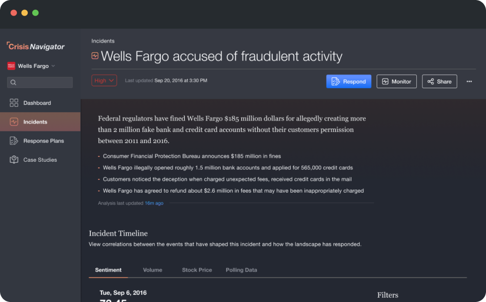Click the Case Studies map pin icon
This screenshot has width=486, height=302.
pos(14,159)
